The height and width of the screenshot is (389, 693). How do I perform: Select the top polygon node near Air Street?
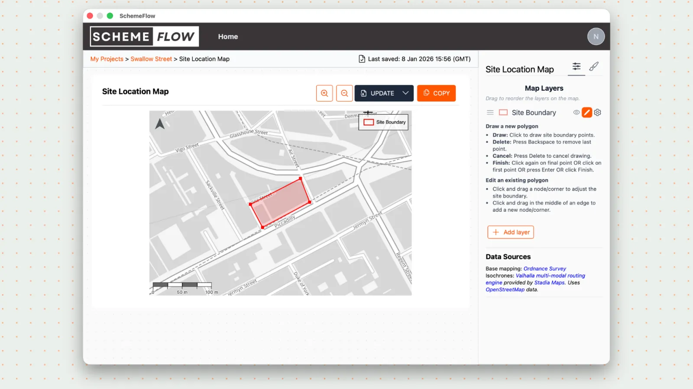click(301, 178)
